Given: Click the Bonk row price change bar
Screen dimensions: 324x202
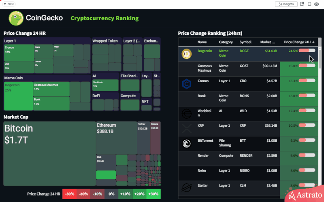Looking at the screenshot, I should [307, 96].
